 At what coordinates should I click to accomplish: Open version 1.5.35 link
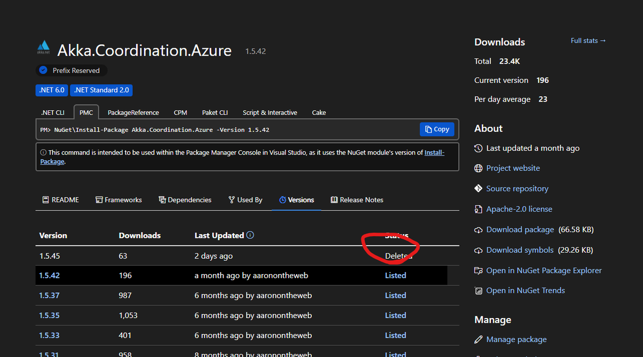coord(49,316)
